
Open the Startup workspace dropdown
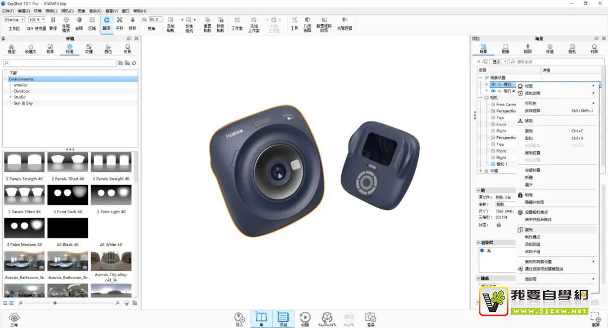click(14, 20)
